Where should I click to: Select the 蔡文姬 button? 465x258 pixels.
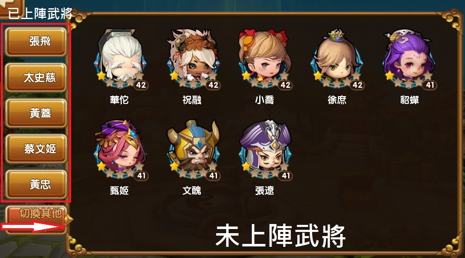(36, 149)
